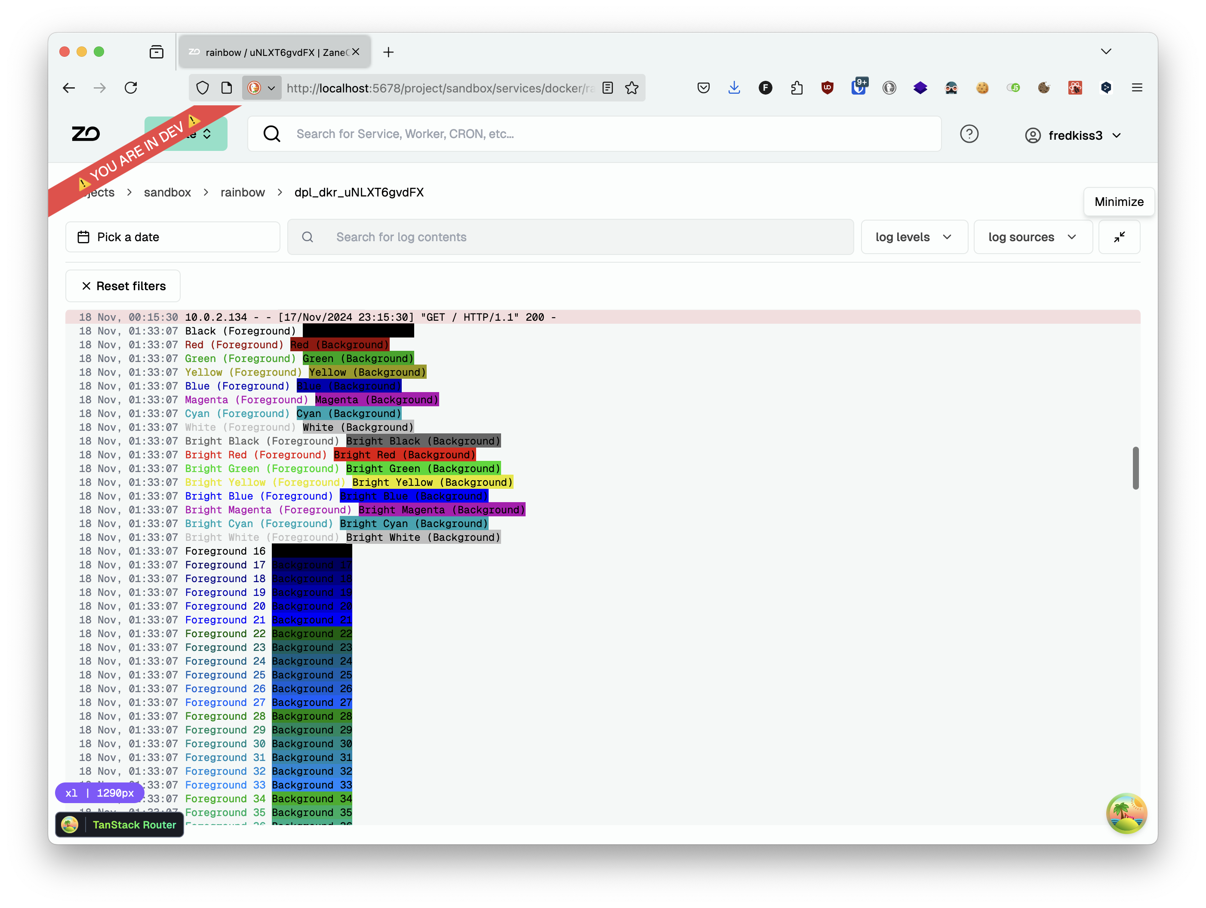Open the Pick a date picker
1206x908 pixels.
click(x=173, y=237)
